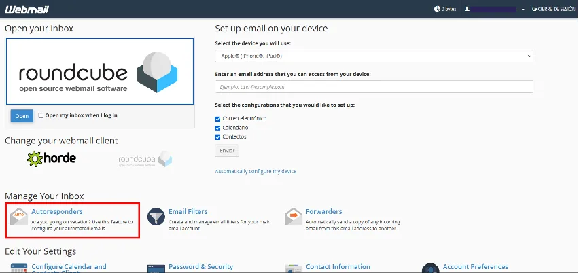Open the account dropdown caret

[523, 10]
